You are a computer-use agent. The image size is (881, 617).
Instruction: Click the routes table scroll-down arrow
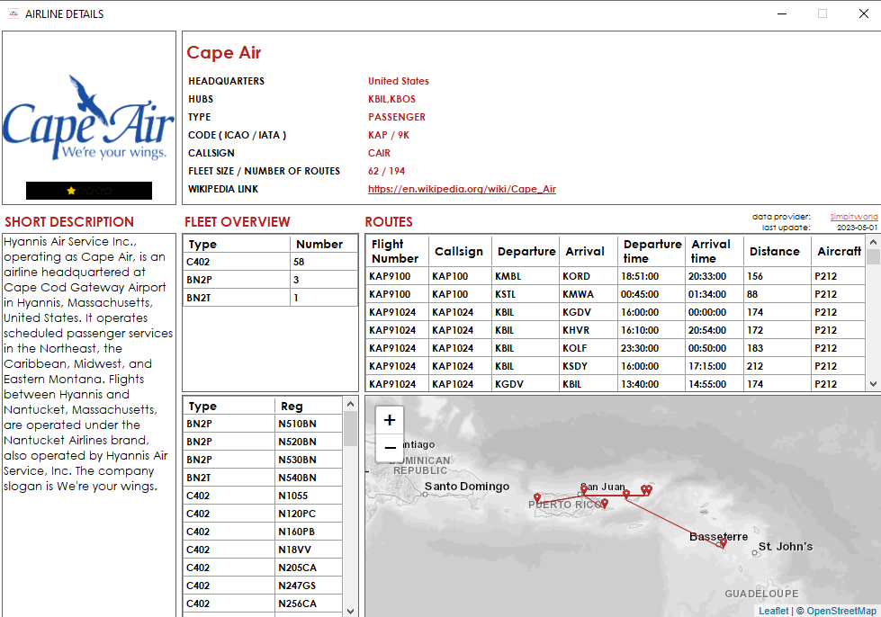(x=873, y=384)
